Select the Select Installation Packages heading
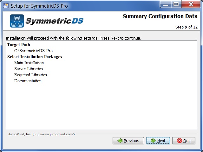Image resolution: width=203 pixels, height=152 pixels. tap(35, 57)
